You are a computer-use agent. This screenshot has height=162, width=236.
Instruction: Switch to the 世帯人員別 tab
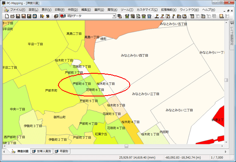pyautogui.click(x=42, y=151)
